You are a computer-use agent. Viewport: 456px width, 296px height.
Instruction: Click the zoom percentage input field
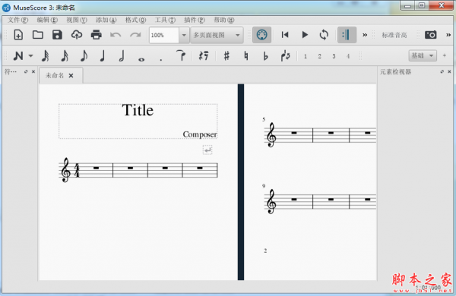[x=164, y=35]
